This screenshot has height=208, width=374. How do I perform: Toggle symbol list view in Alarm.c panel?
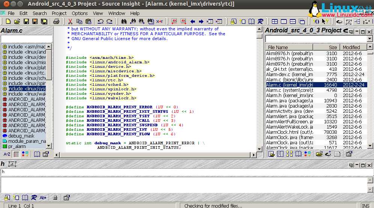(16, 154)
